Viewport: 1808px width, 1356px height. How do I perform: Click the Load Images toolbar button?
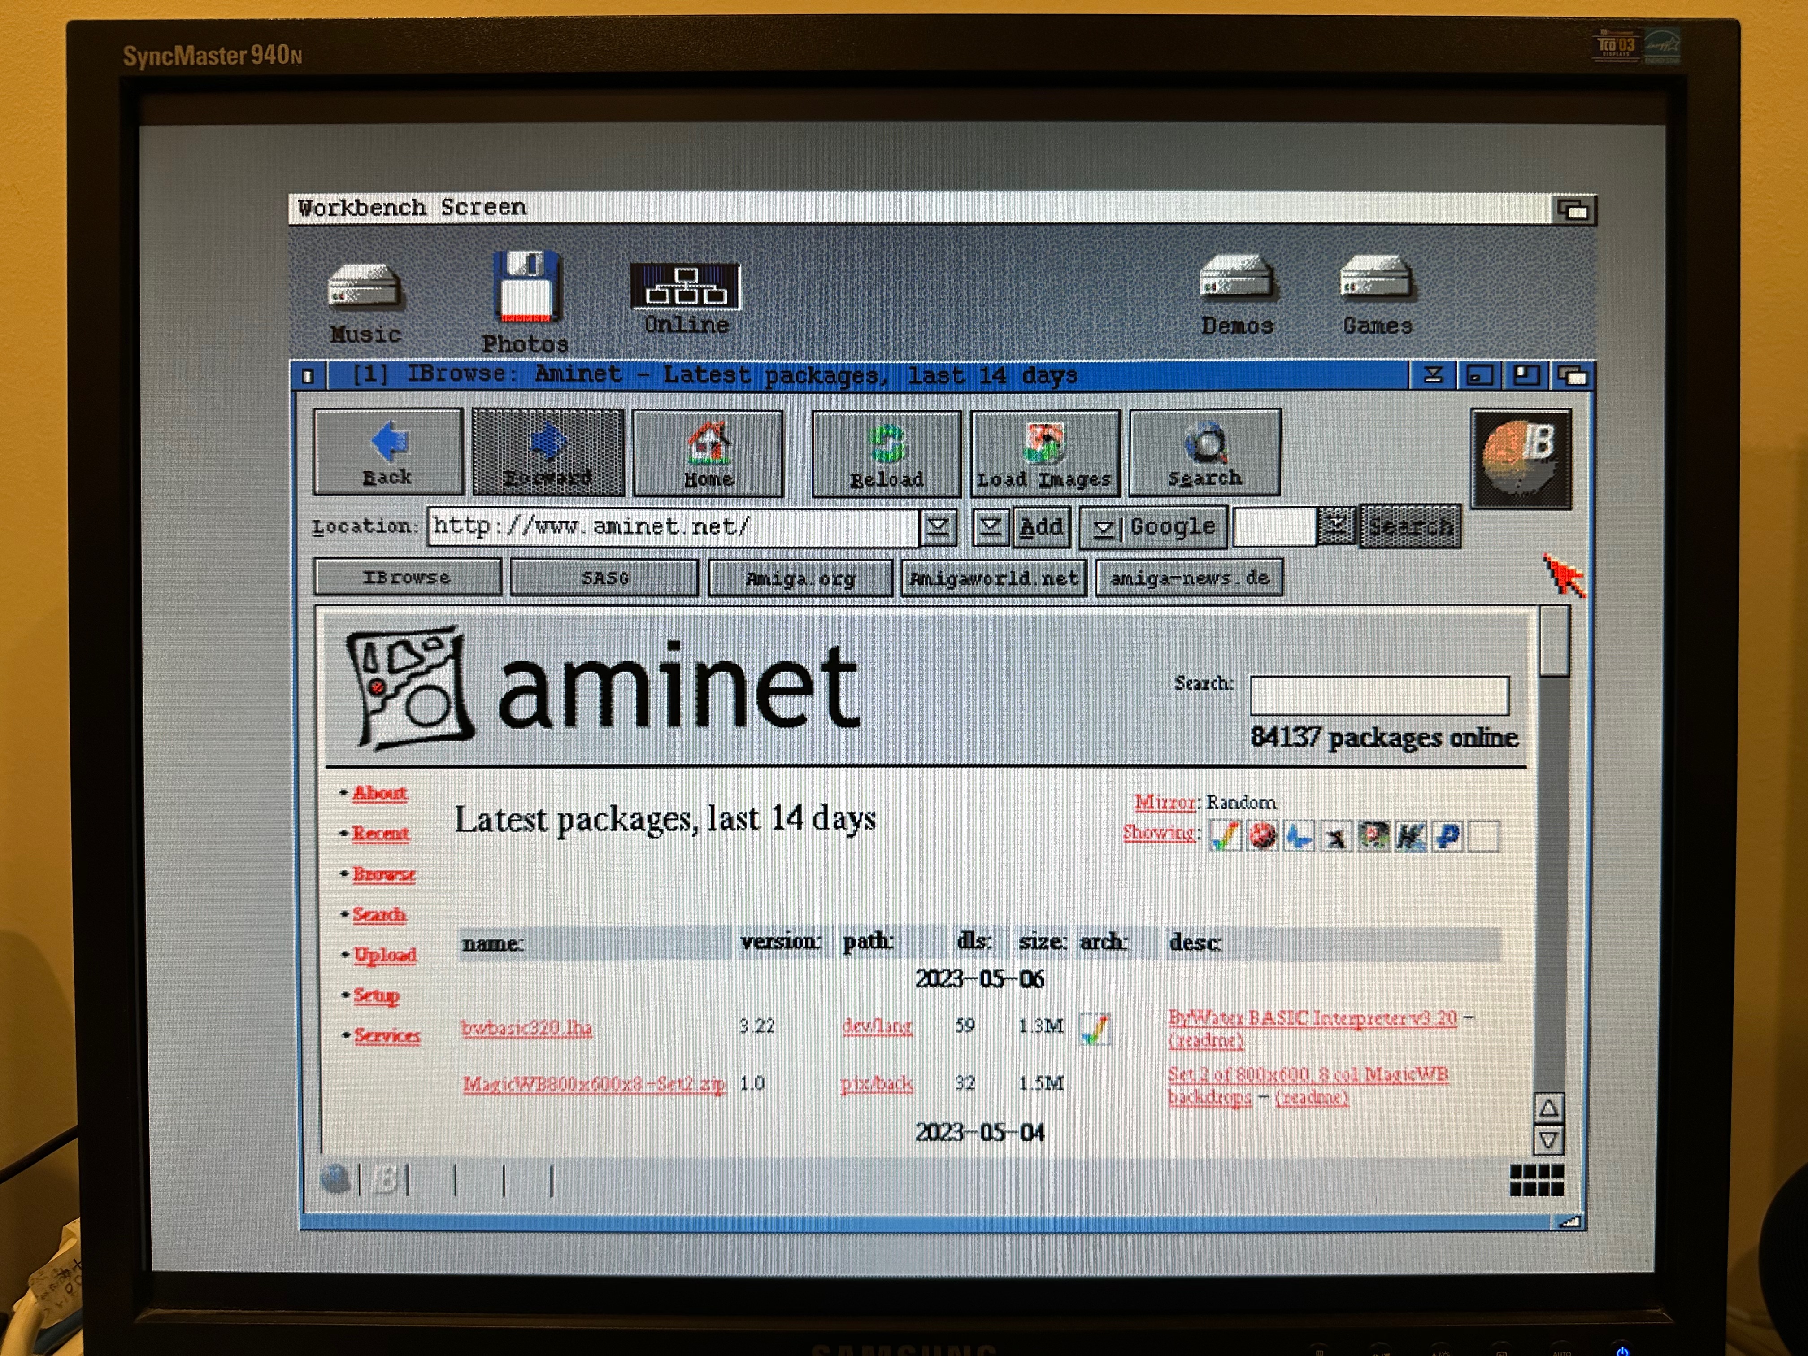[1045, 454]
